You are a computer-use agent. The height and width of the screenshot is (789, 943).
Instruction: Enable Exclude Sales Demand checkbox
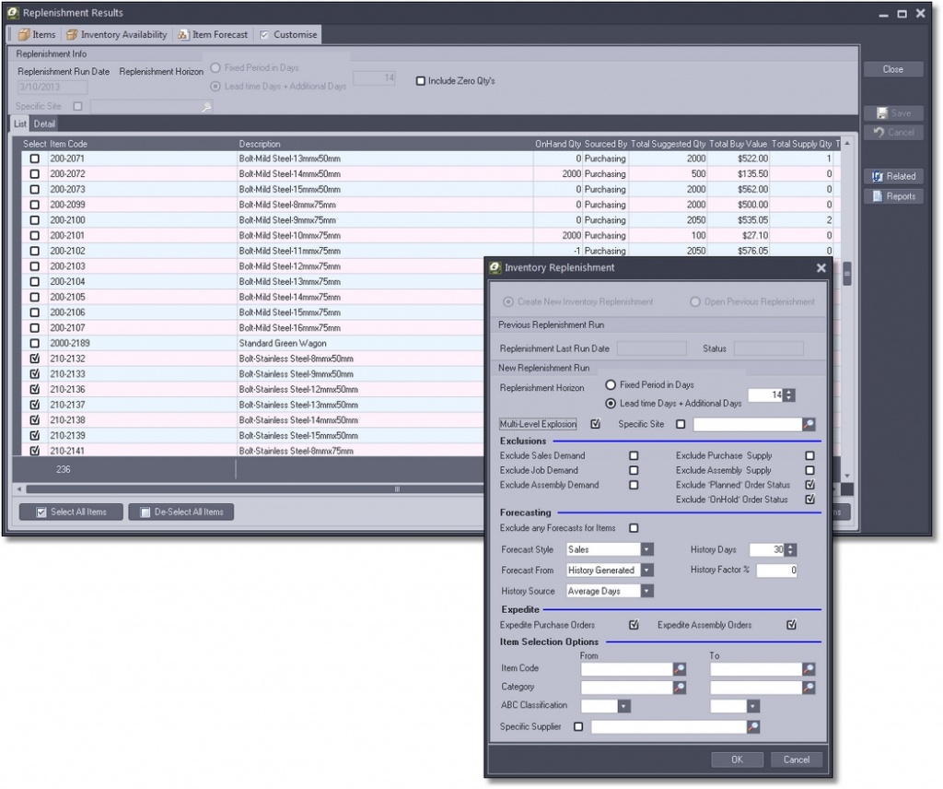coord(634,455)
